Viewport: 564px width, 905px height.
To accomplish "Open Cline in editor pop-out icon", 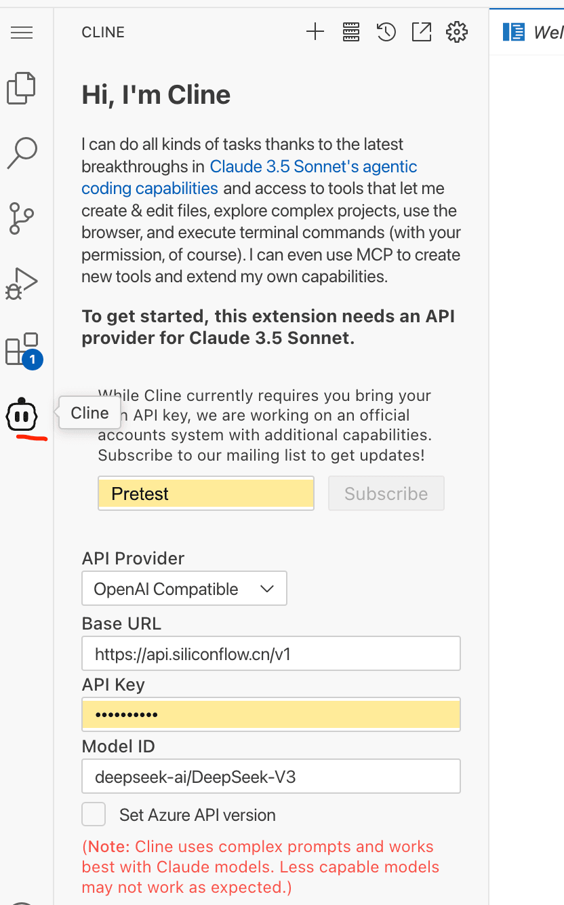I will point(422,32).
